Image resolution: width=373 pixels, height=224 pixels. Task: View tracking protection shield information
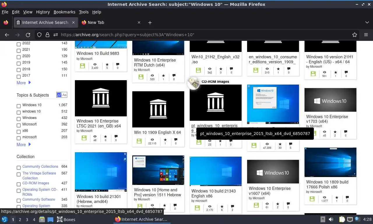pyautogui.click(x=39, y=35)
